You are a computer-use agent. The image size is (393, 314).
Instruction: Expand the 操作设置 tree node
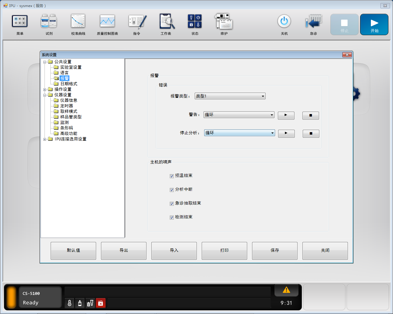[x=45, y=90]
